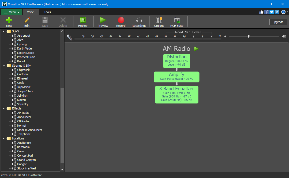Select the Stadium Announcer voice
Screen dimensions: 289x178
pos(29,130)
